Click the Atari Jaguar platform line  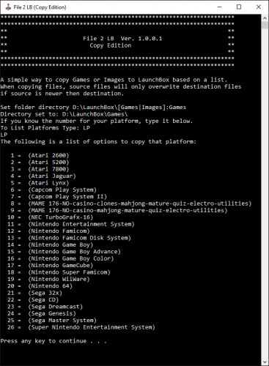coord(43,176)
